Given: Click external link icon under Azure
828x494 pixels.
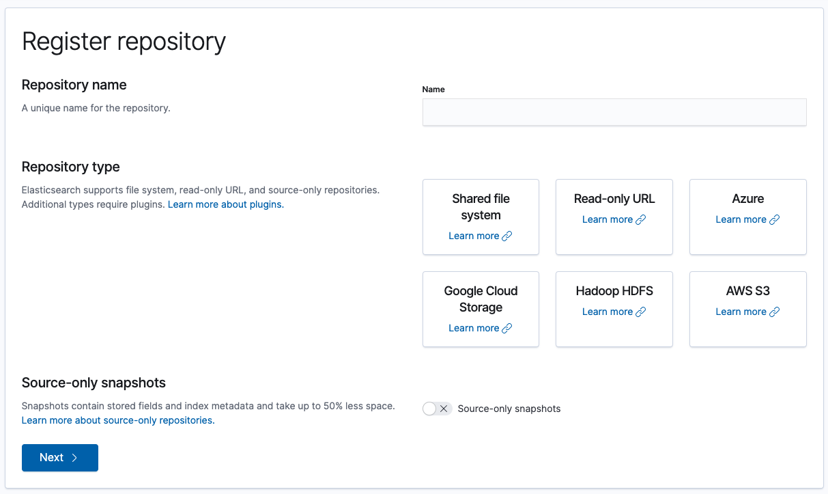Looking at the screenshot, I should pyautogui.click(x=774, y=220).
